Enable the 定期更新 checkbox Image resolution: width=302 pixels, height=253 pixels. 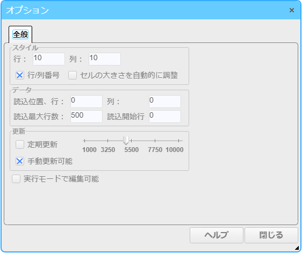tap(20, 144)
